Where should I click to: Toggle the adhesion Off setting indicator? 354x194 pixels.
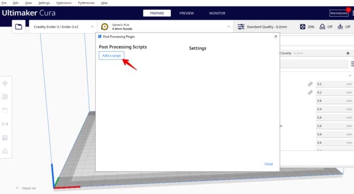(344, 27)
